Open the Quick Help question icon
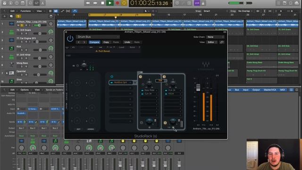This screenshot has height=170, width=302. point(17,3)
